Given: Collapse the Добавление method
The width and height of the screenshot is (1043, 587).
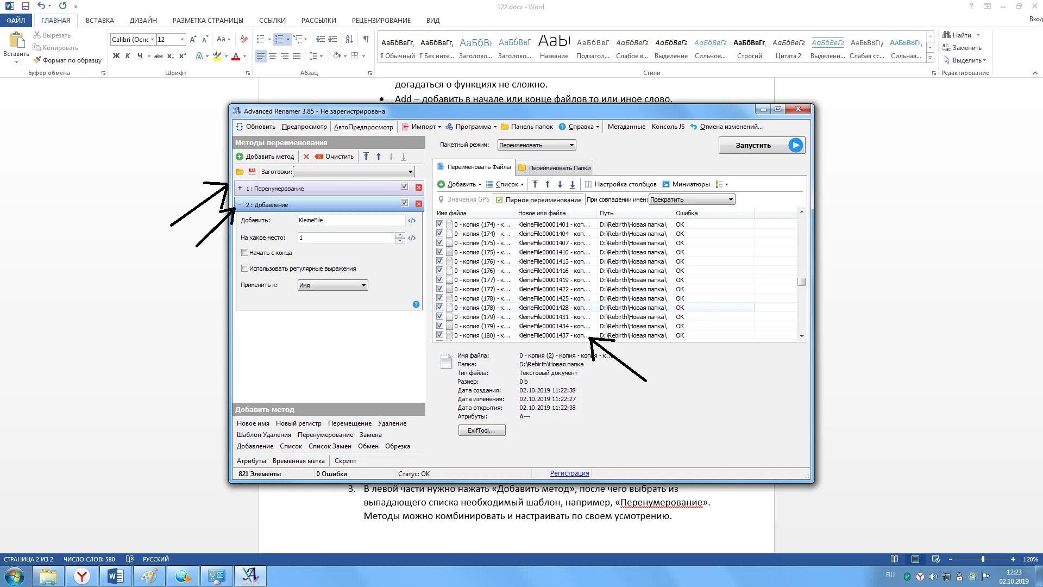Looking at the screenshot, I should [240, 204].
